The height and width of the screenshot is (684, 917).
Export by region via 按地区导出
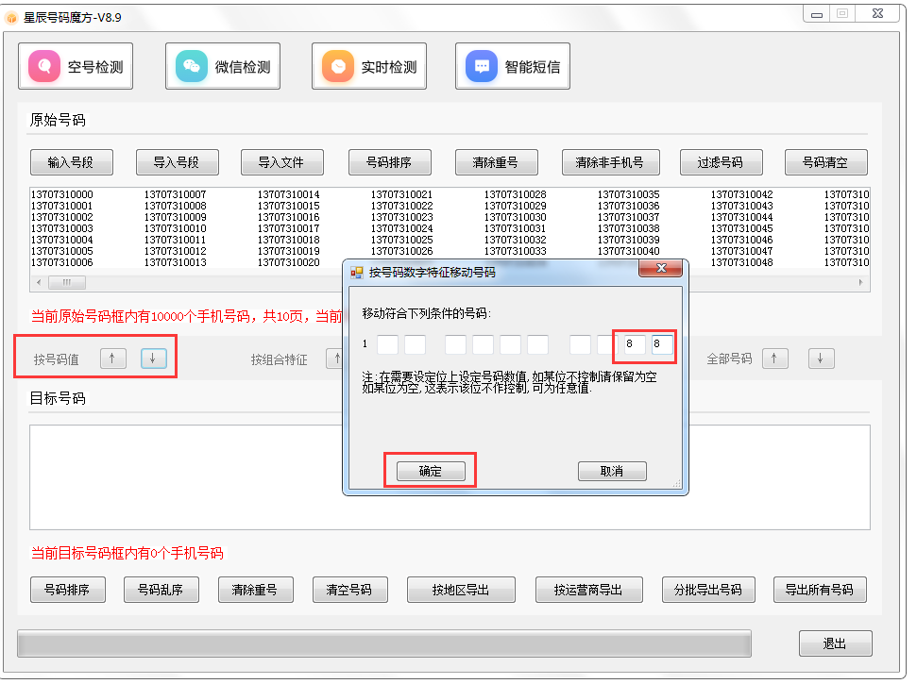pyautogui.click(x=461, y=589)
